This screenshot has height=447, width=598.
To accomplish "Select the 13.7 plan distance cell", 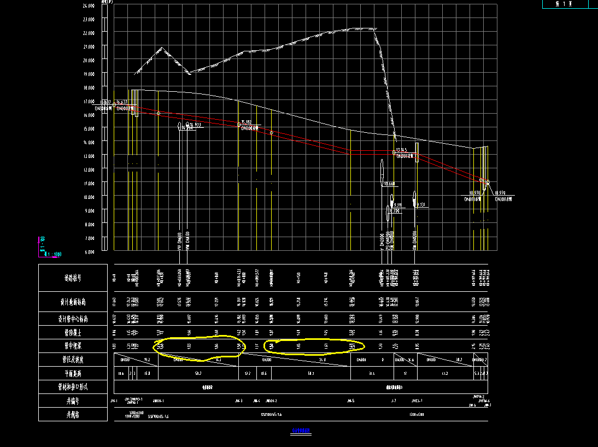I will [x=248, y=373].
